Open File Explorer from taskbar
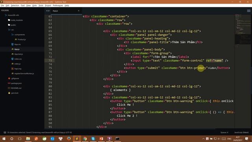Image resolution: width=252 pixels, height=142 pixels. 28,138
